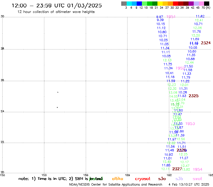Click the wave height value 11.27
This screenshot has height=187, width=213.
(x=184, y=158)
